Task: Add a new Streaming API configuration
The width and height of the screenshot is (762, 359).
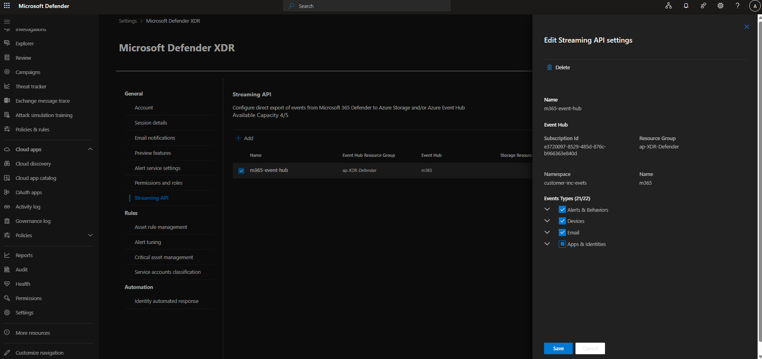Action: point(244,138)
